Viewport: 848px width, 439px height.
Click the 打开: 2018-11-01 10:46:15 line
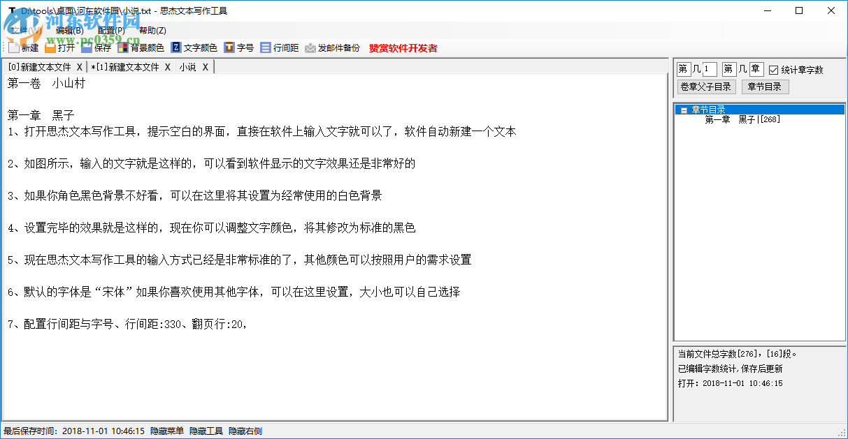pos(730,383)
